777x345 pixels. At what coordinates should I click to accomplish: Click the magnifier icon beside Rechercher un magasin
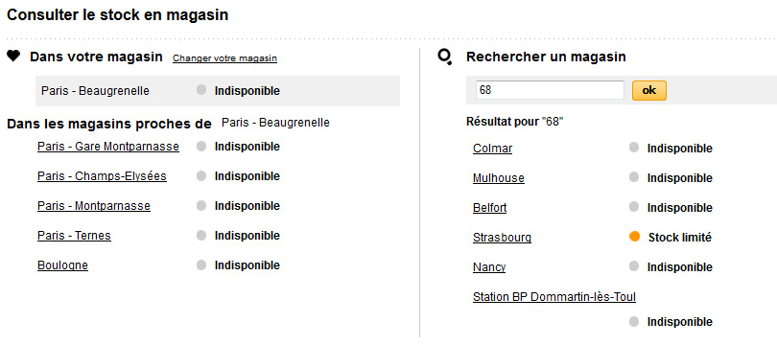click(444, 57)
